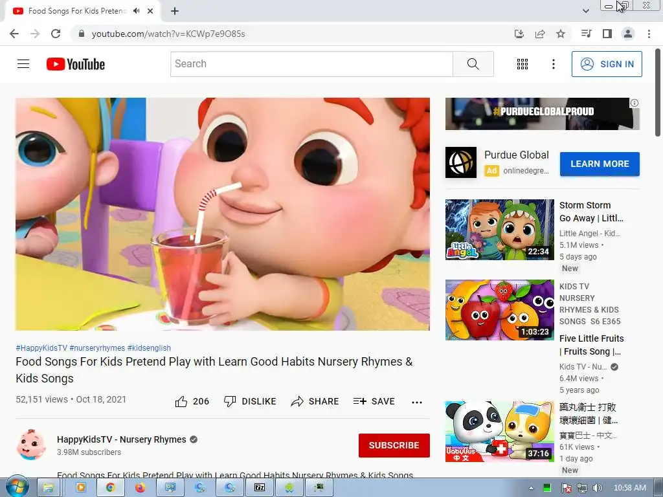Screen dimensions: 663x497
Task: Click the video player to pause
Action: pos(223,214)
